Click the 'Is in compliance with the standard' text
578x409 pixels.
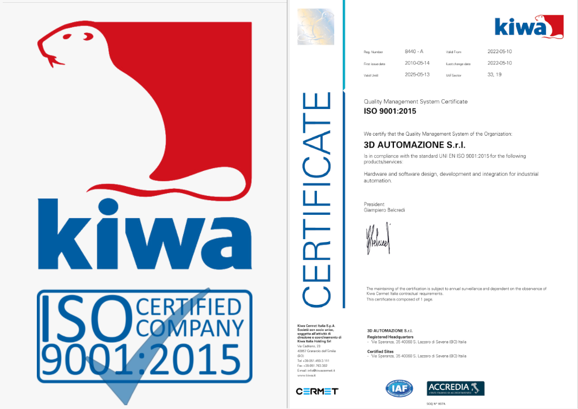(445, 159)
